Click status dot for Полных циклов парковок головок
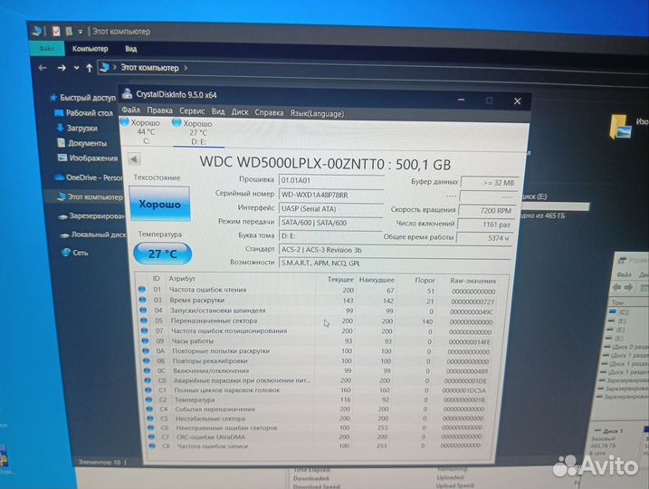This screenshot has height=489, width=649. click(x=148, y=389)
